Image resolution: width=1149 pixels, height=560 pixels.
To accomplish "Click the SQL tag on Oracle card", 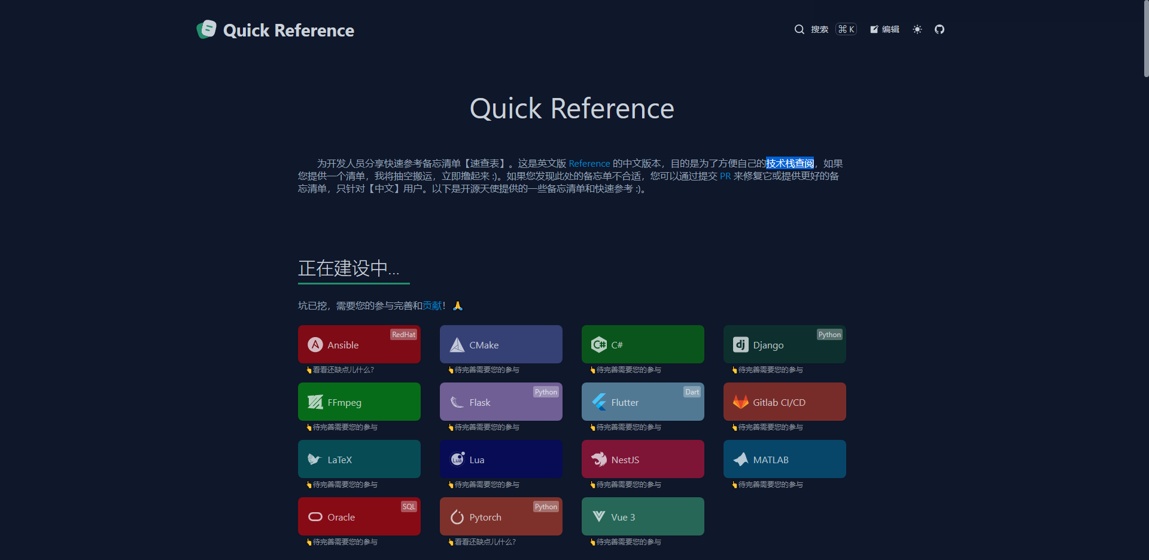I will tap(409, 507).
